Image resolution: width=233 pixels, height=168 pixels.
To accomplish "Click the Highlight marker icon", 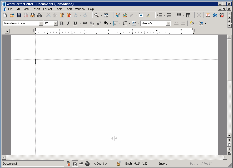I will [148, 15].
